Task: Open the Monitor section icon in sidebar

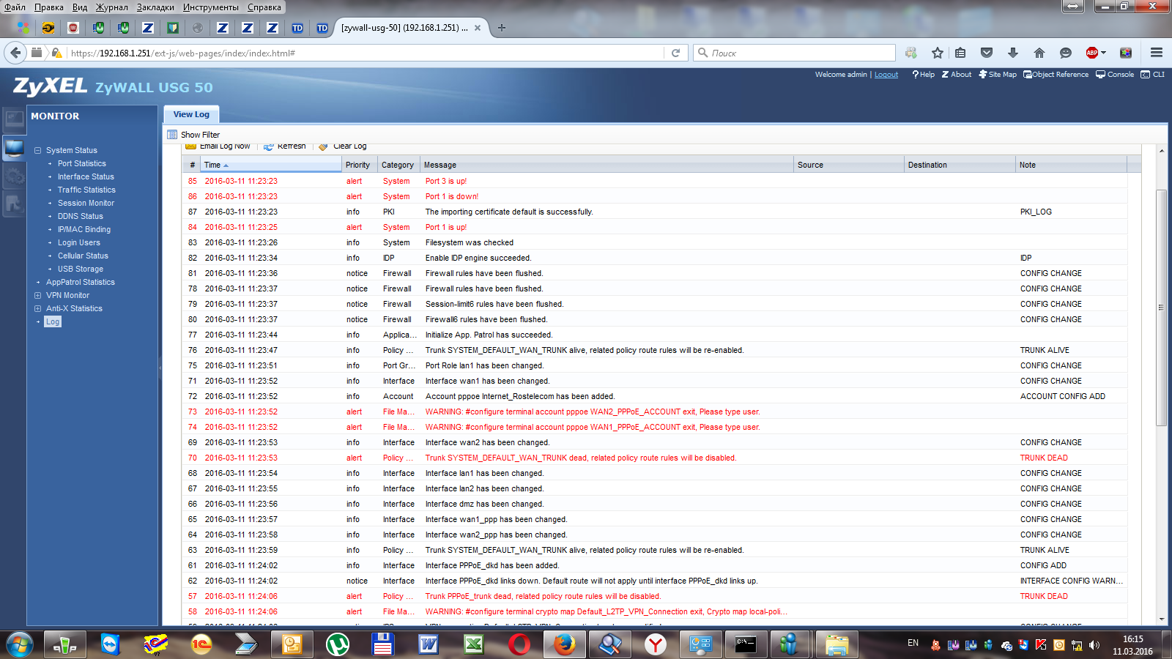Action: [14, 148]
